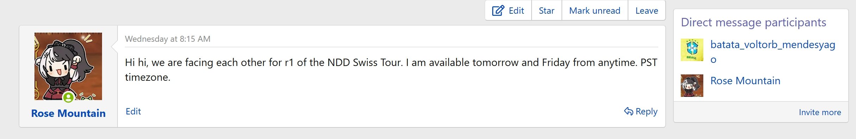Leave this direct message conversation

click(647, 11)
